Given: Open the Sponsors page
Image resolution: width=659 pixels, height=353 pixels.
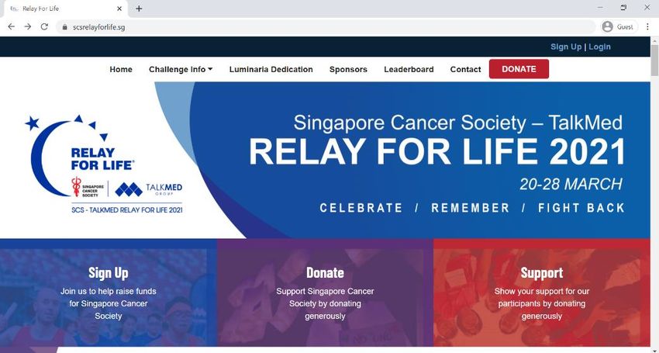Looking at the screenshot, I should [x=348, y=69].
